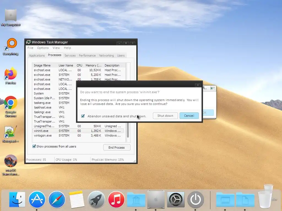Select the winlogon.exe process row
This screenshot has height=211, width=282.
click(78, 135)
